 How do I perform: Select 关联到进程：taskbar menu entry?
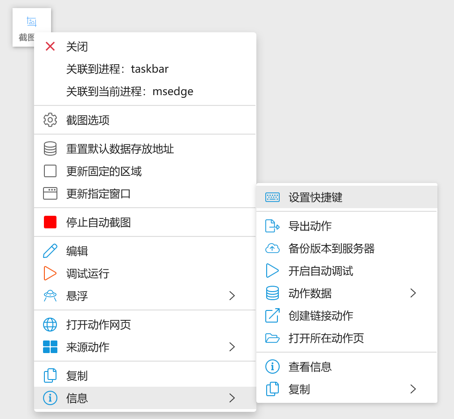click(x=117, y=69)
